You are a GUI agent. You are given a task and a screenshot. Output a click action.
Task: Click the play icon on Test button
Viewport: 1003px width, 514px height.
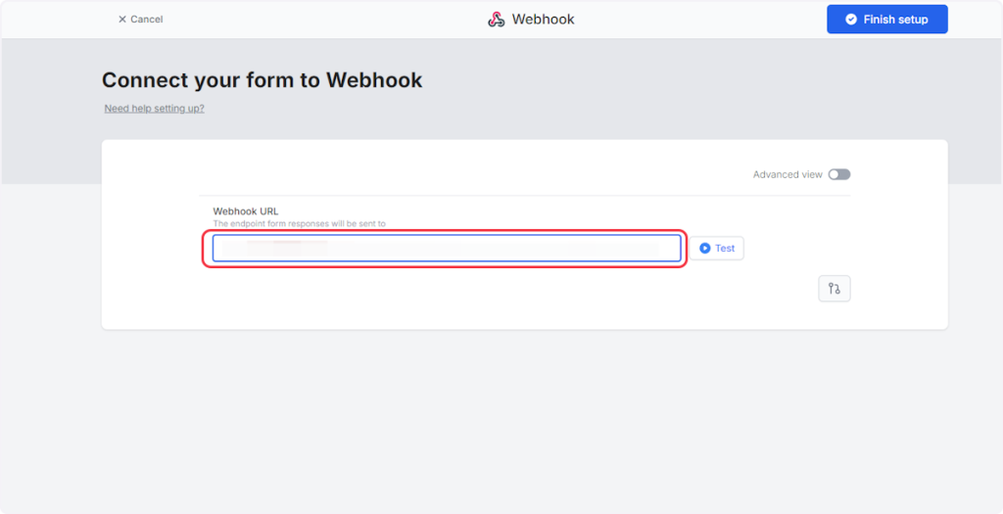[x=705, y=249]
